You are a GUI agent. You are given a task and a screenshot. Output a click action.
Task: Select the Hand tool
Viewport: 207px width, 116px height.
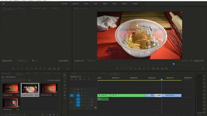[65, 95]
